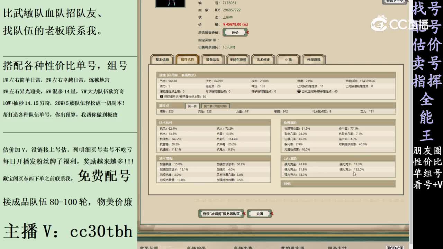This screenshot has height=249, width=443.
Task: Click the 抗封印: 114.4% entry
Action: (x=227, y=139)
